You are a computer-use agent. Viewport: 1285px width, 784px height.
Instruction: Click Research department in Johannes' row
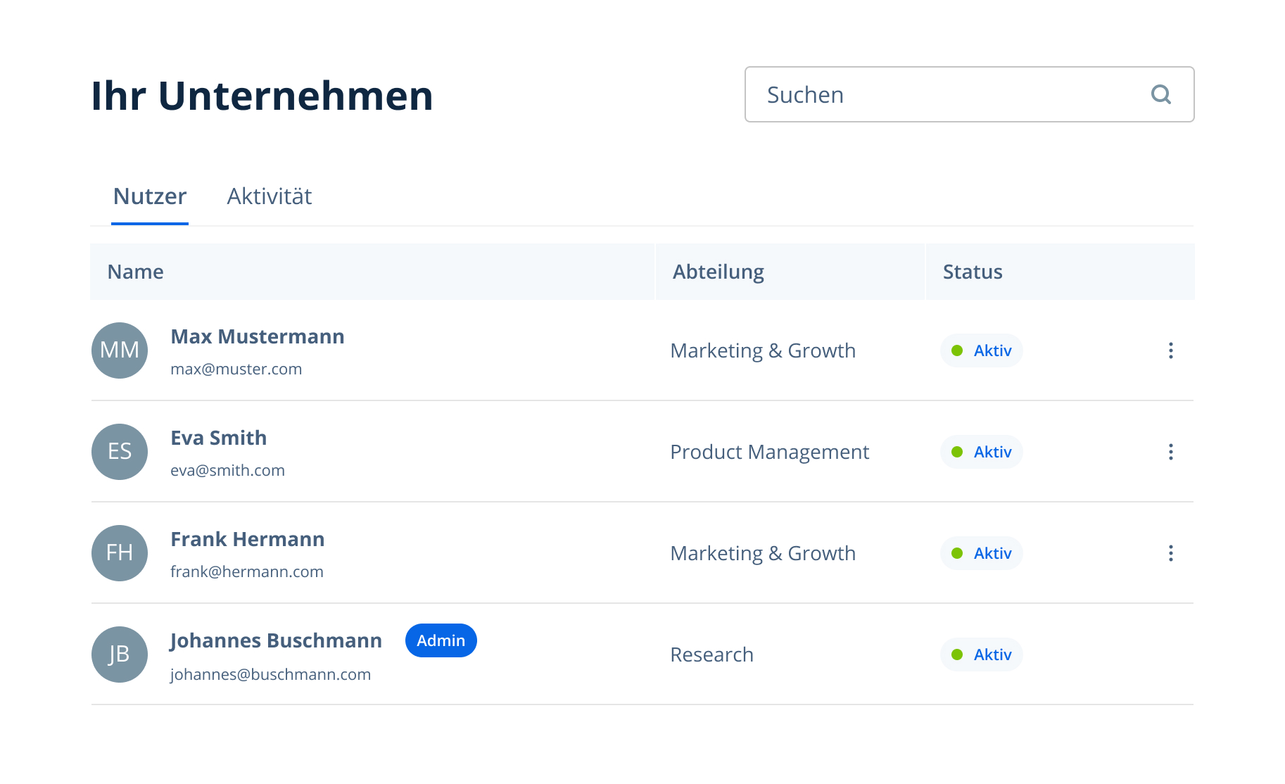711,655
